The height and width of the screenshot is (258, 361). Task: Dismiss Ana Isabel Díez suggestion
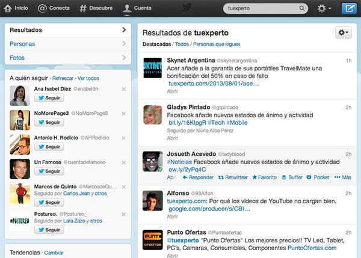(123, 89)
